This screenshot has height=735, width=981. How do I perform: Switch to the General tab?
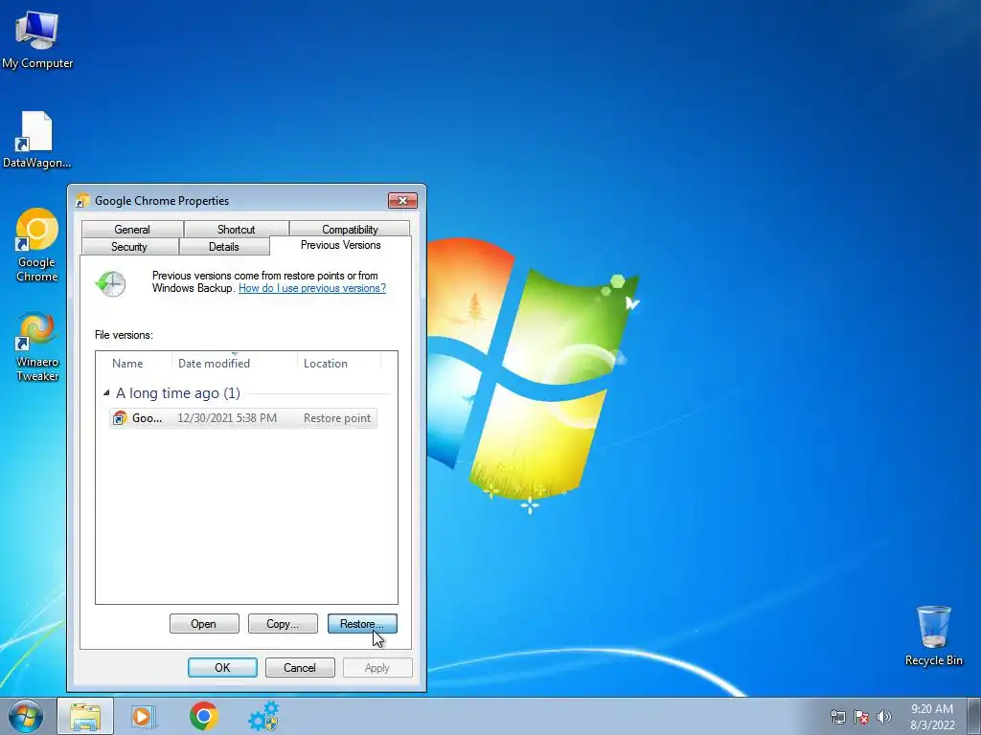[x=132, y=230]
